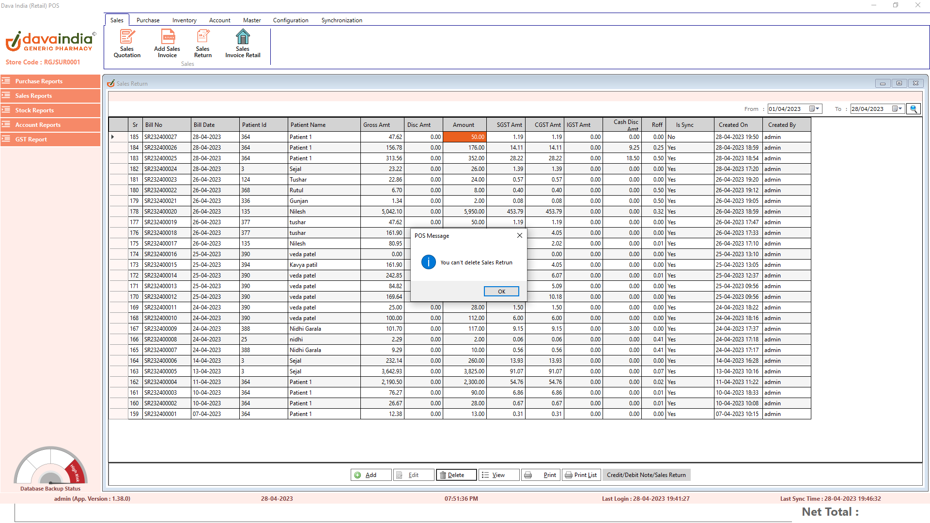This screenshot has height=523, width=930.
Task: Click OK in the POS Message dialog
Action: 501,292
